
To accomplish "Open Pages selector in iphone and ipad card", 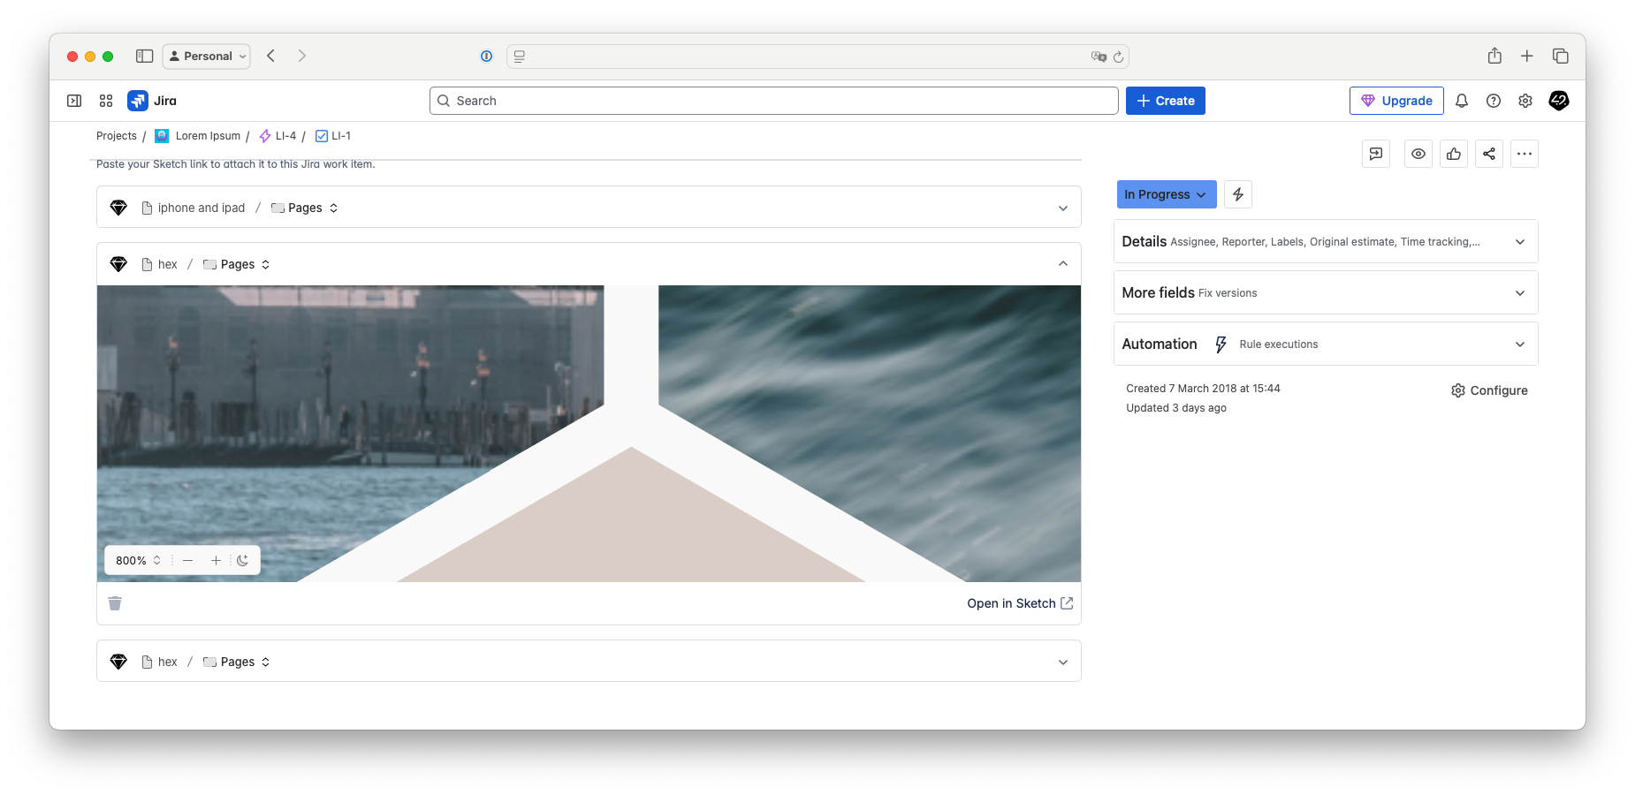I will coord(305,208).
